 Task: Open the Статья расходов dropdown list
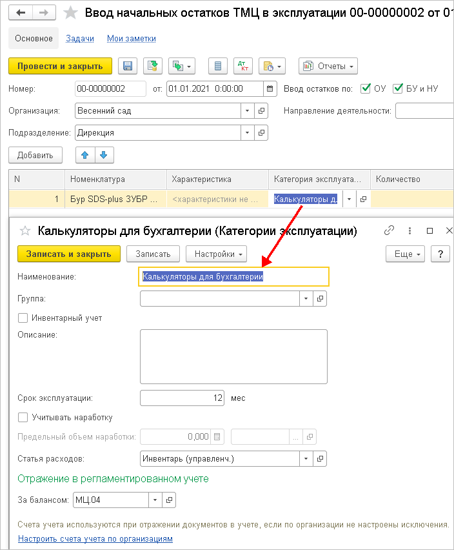pyautogui.click(x=306, y=458)
